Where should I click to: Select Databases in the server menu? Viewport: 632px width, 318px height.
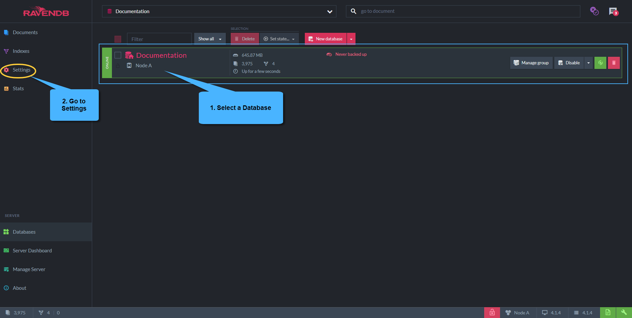pyautogui.click(x=46, y=232)
